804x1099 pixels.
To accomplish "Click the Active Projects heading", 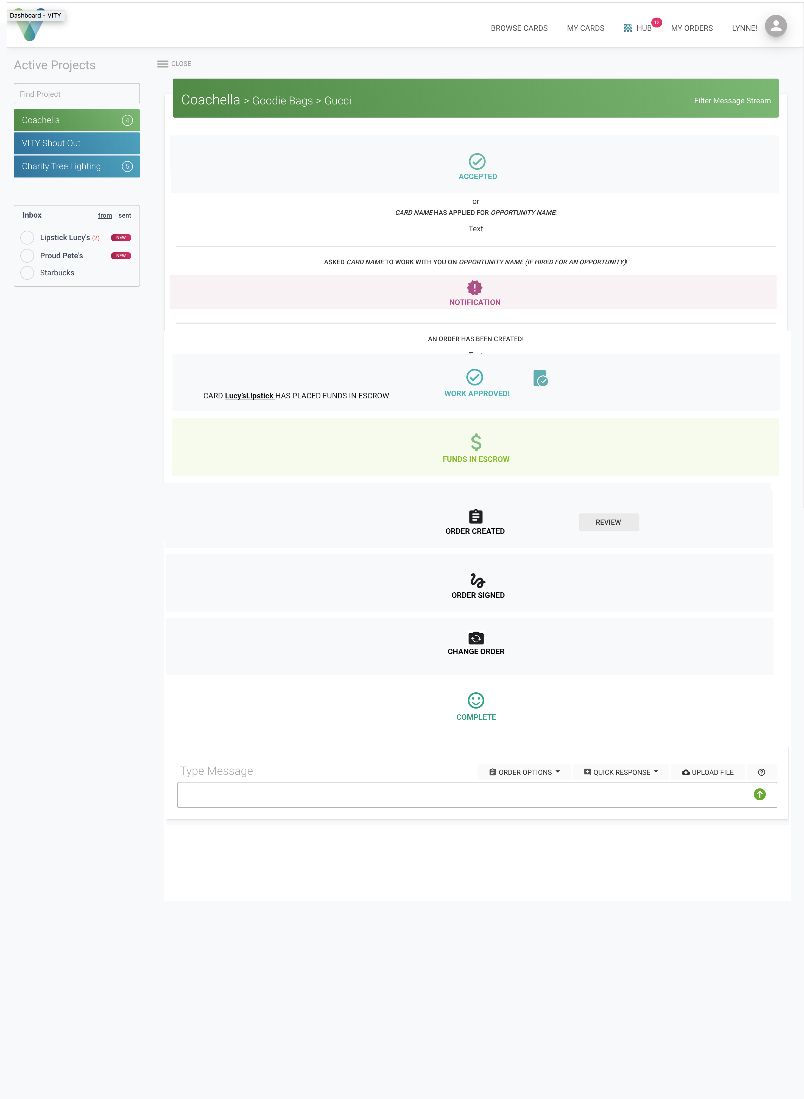I will point(55,65).
